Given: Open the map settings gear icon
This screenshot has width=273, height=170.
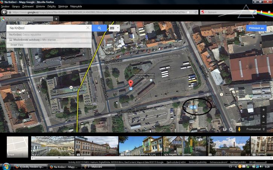Looking at the screenshot, I should coord(231,129).
